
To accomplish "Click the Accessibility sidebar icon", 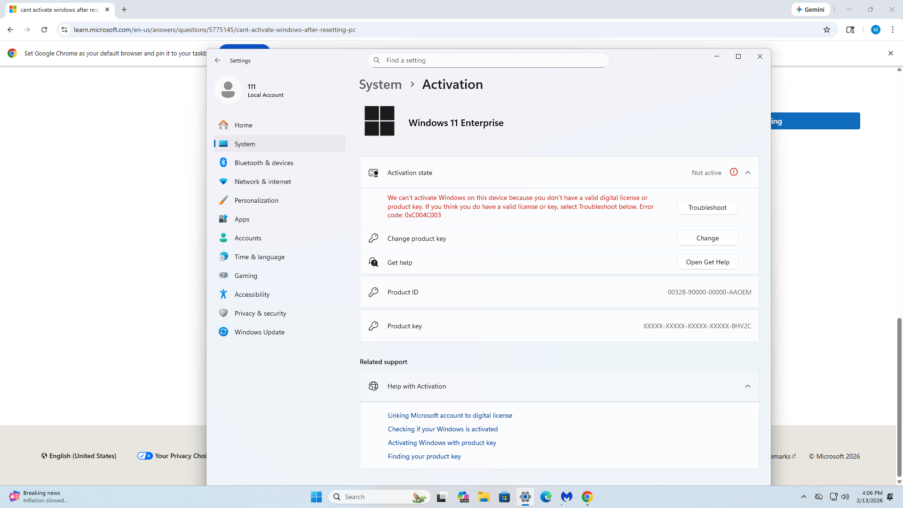I will [223, 294].
